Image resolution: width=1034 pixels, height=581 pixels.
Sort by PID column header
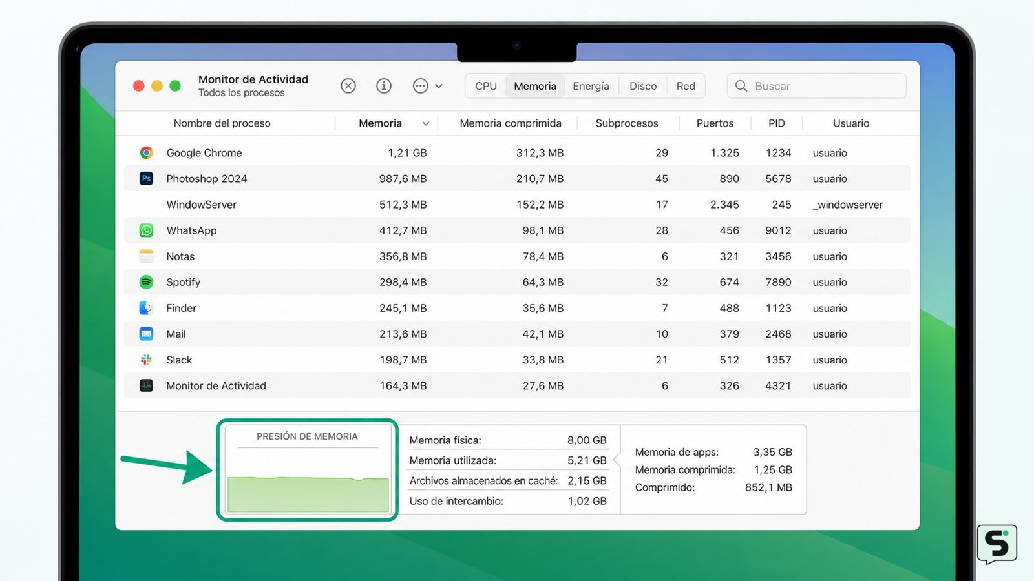(x=777, y=123)
